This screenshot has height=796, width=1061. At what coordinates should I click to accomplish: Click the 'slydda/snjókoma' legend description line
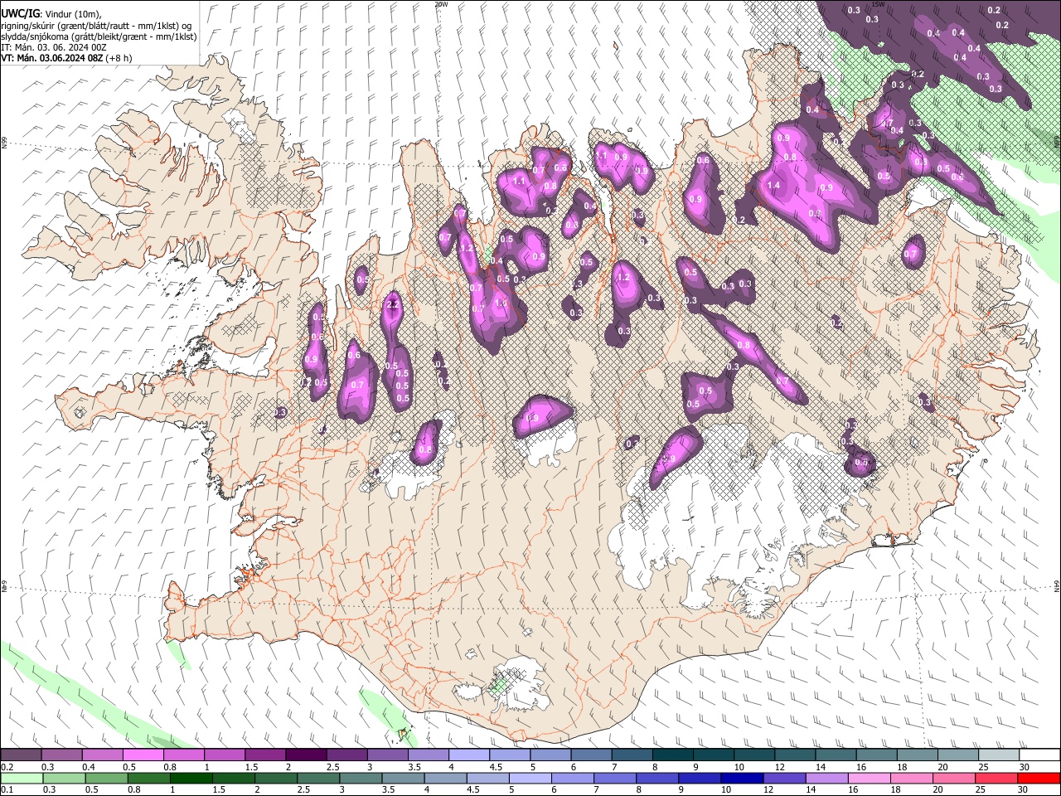99,37
